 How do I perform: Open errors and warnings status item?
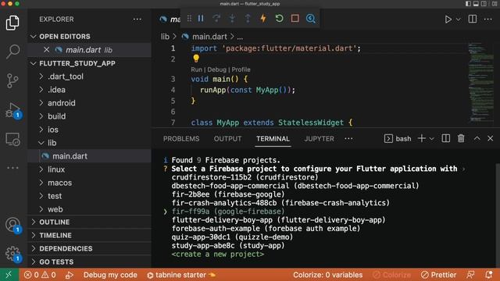coord(40,275)
